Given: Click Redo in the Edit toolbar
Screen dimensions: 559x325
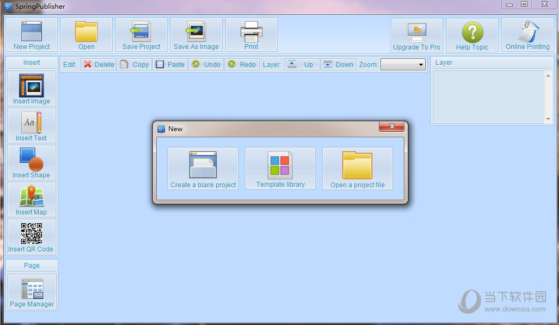Looking at the screenshot, I should (242, 64).
